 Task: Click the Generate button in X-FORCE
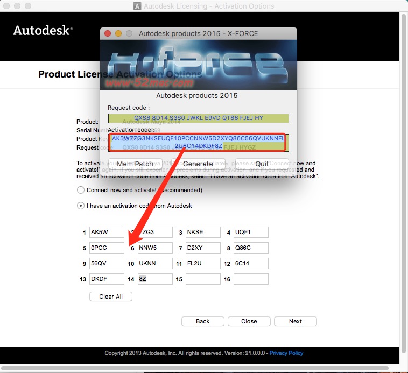pyautogui.click(x=198, y=164)
